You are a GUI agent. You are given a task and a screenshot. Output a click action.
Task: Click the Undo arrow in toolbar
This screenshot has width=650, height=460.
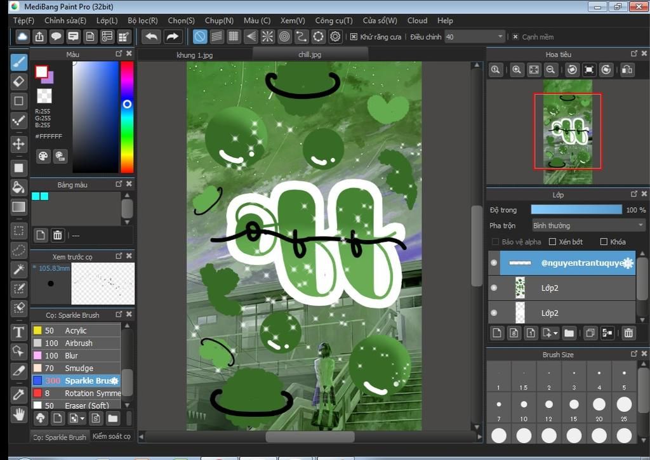point(151,37)
